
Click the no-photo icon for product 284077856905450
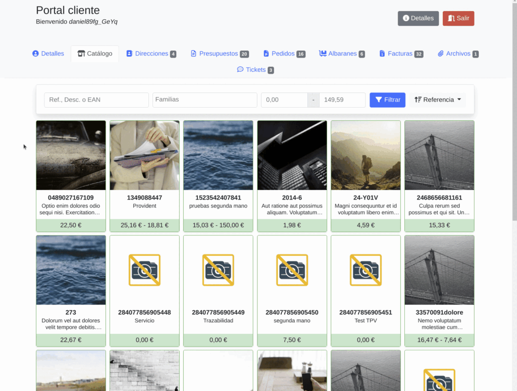click(292, 270)
